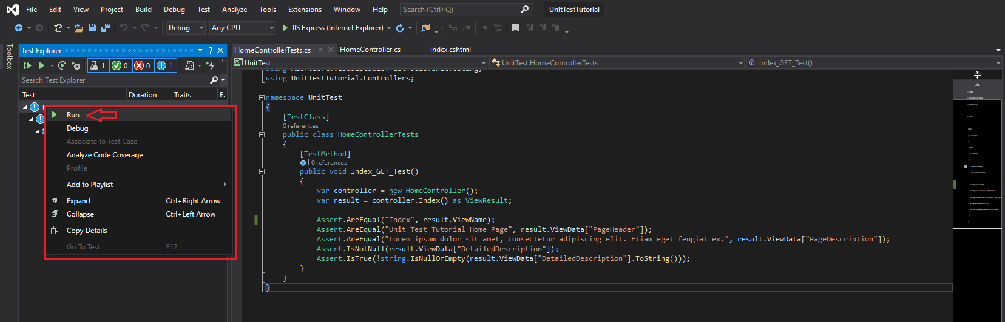The width and height of the screenshot is (1005, 322).
Task: Choose Expand in the context menu
Action: pyautogui.click(x=138, y=201)
